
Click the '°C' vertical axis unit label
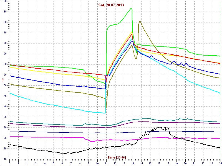pos(3,81)
